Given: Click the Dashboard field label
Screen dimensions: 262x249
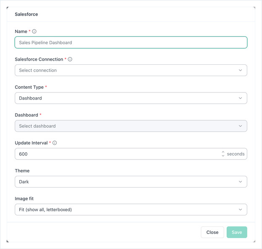Looking at the screenshot, I should tap(26, 115).
